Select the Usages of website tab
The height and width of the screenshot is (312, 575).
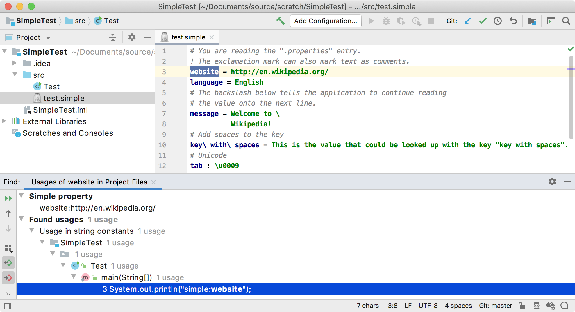click(x=89, y=182)
